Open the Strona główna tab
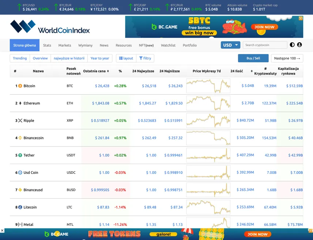Viewport: 313px width, 240px height. pos(24,45)
